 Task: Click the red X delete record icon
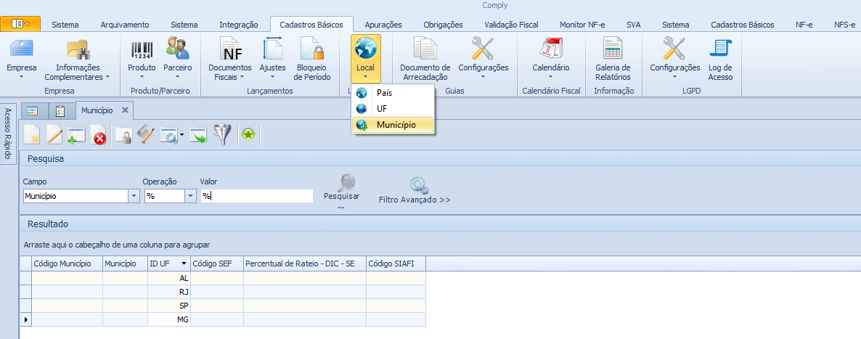(x=99, y=135)
